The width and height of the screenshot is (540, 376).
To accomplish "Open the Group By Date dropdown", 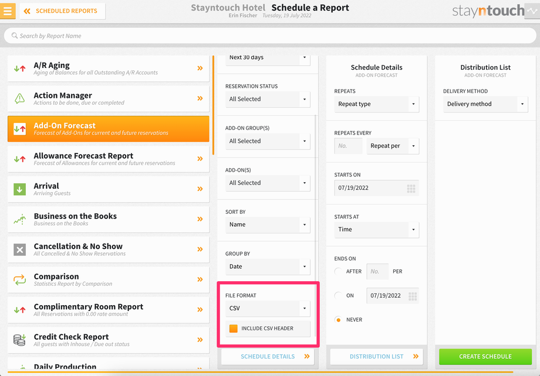I will (268, 266).
